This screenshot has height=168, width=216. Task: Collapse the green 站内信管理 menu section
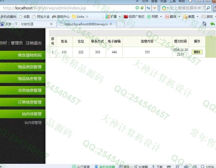click(x=23, y=114)
